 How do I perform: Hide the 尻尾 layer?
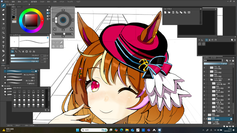pos(204,75)
